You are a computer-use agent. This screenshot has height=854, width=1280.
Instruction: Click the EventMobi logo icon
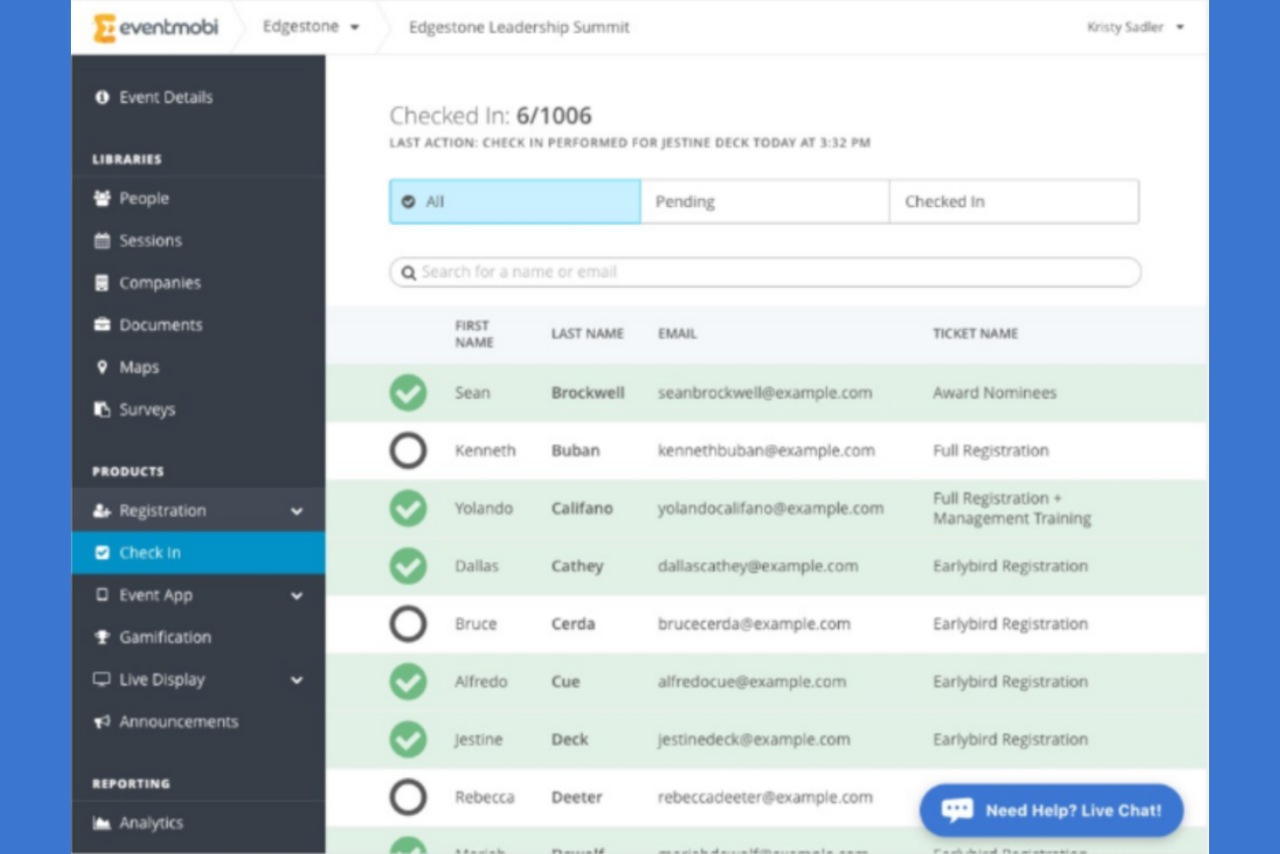[x=104, y=26]
